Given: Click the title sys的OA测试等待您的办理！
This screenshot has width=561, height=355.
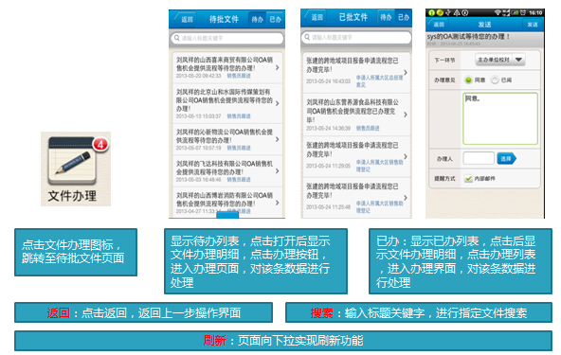Looking at the screenshot, I should 468,37.
